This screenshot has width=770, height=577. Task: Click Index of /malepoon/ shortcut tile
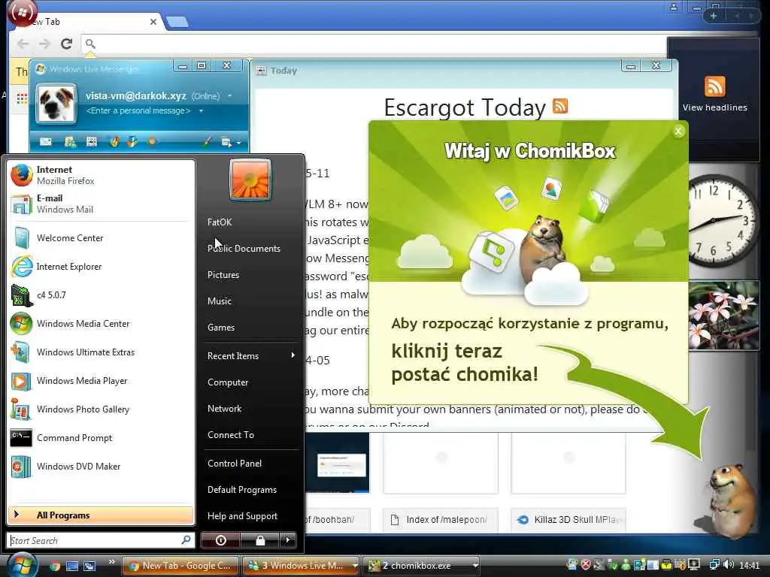441,520
